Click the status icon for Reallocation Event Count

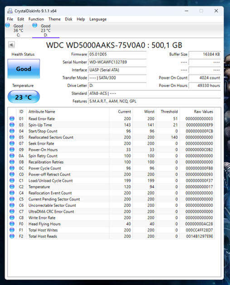[12, 193]
